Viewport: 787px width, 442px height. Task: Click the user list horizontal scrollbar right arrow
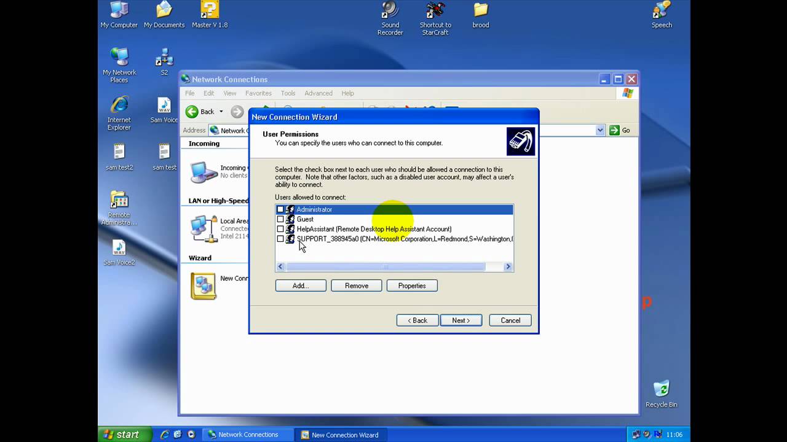point(508,266)
